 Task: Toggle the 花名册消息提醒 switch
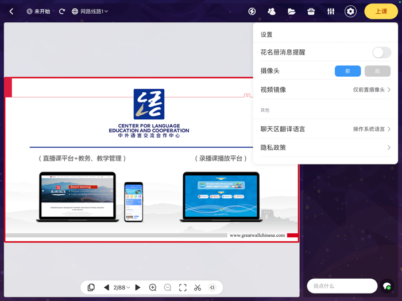382,53
